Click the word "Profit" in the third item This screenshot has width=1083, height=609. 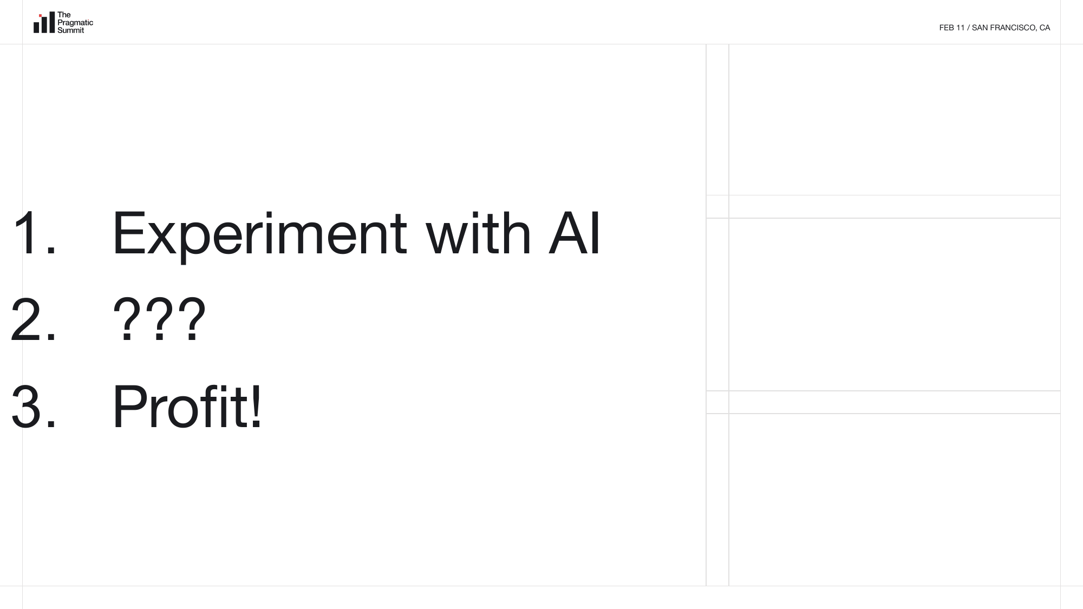180,407
